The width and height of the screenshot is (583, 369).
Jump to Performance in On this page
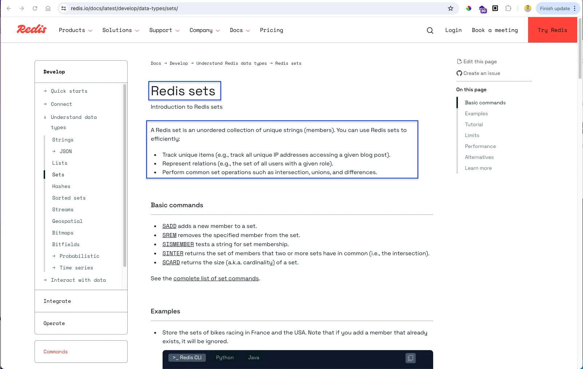coord(480,146)
